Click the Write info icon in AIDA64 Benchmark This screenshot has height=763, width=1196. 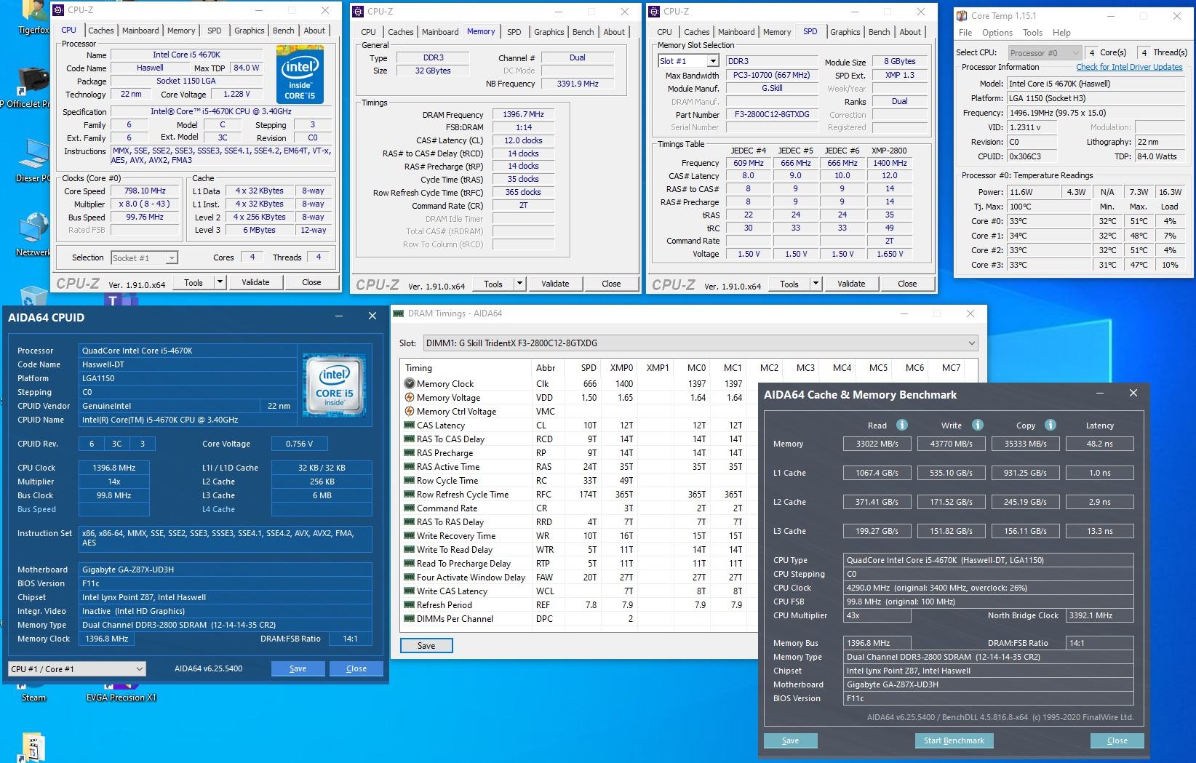click(x=977, y=425)
